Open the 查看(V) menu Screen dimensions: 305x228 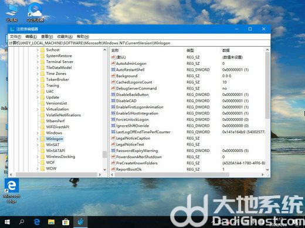(47, 37)
